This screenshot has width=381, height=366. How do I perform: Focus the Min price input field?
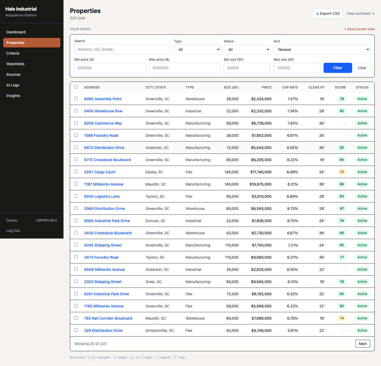click(110, 68)
